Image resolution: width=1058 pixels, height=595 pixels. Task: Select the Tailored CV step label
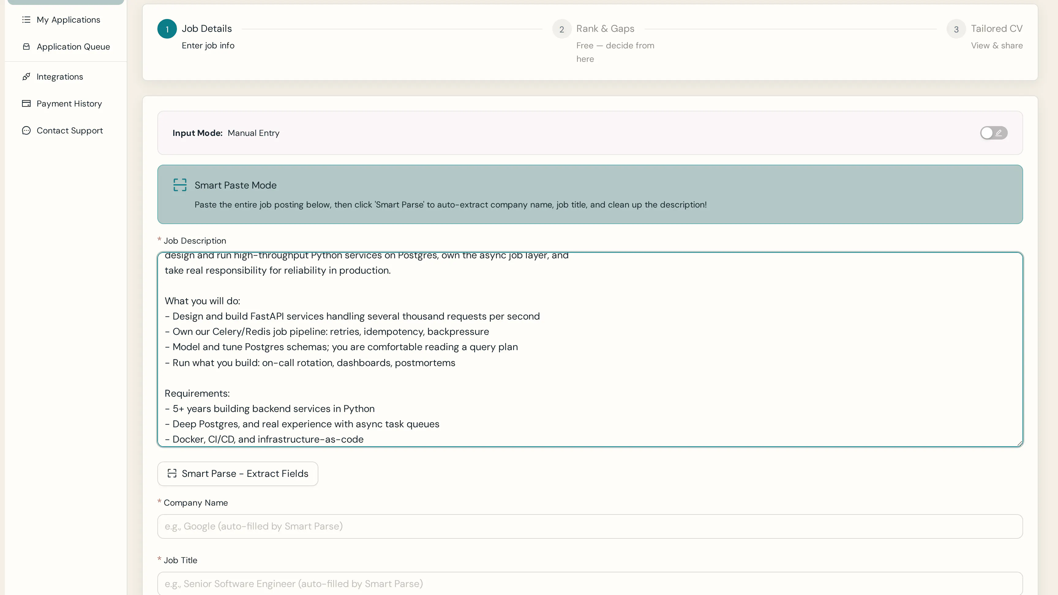pyautogui.click(x=996, y=29)
